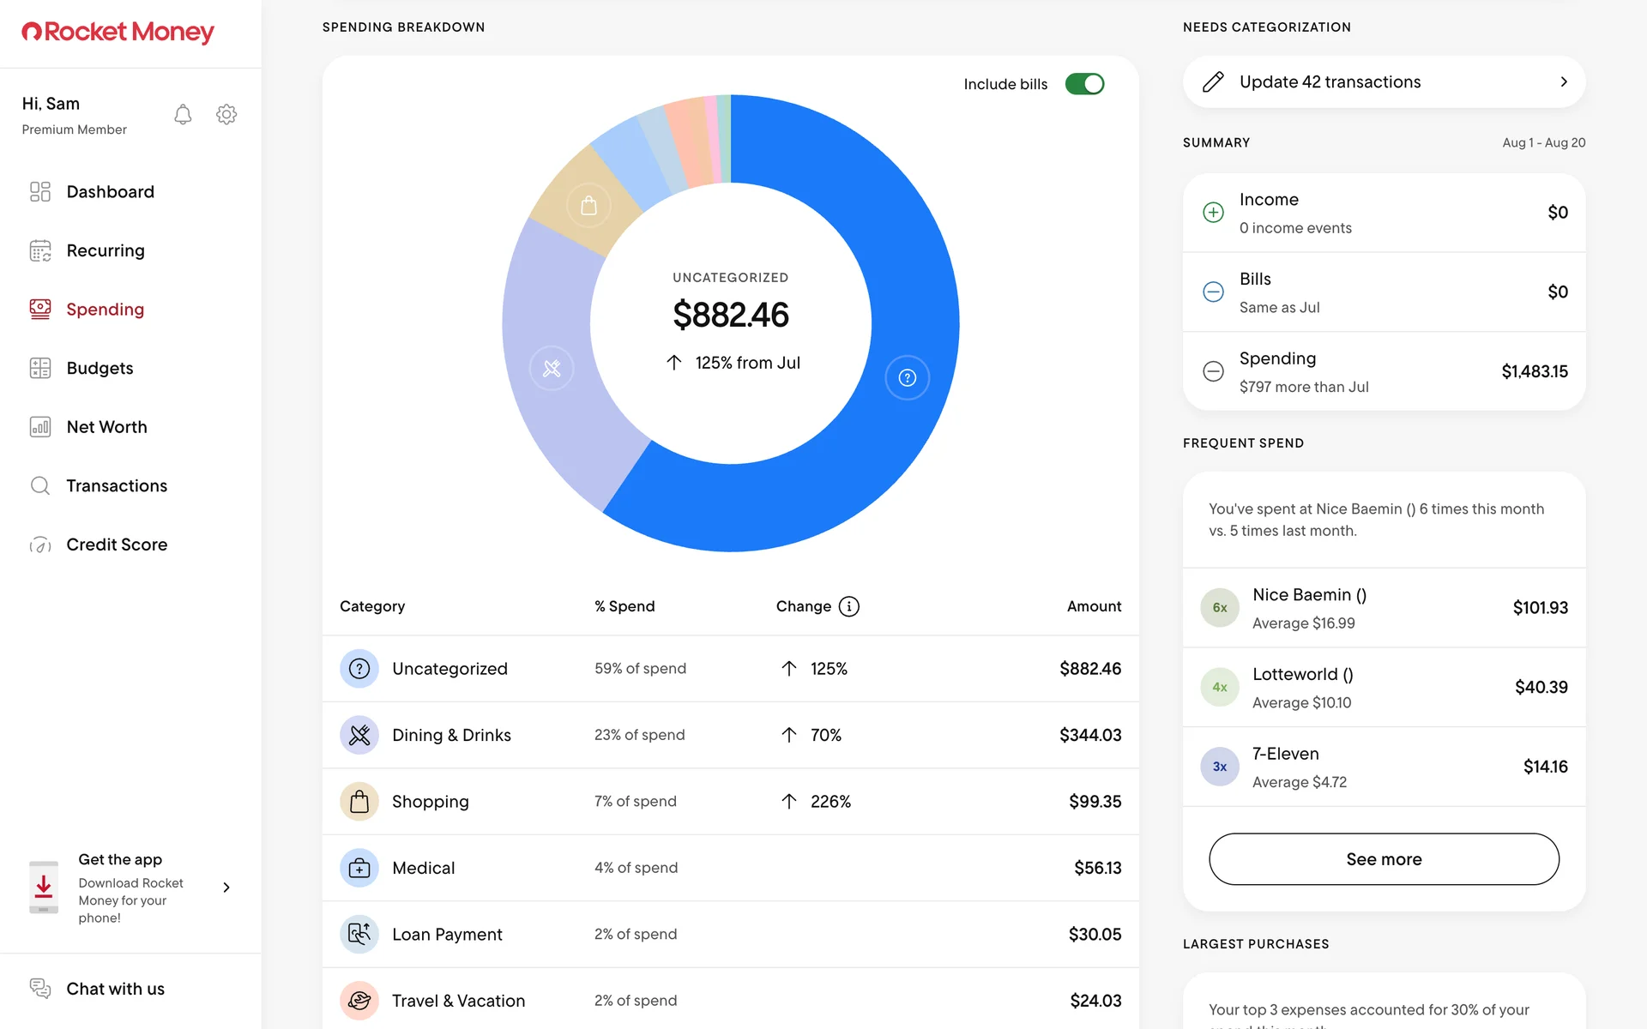The height and width of the screenshot is (1029, 1647).
Task: Click the Change column info icon
Action: 848,606
